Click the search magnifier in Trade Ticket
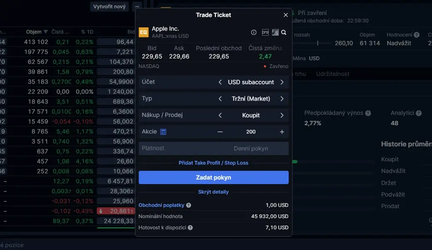Image resolution: width=432 pixels, height=250 pixels. [x=284, y=32]
